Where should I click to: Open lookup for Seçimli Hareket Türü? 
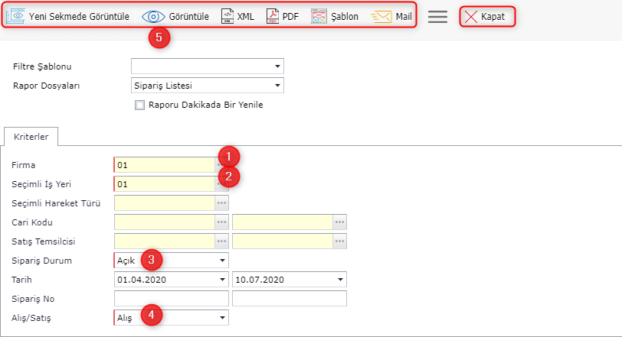pos(222,203)
